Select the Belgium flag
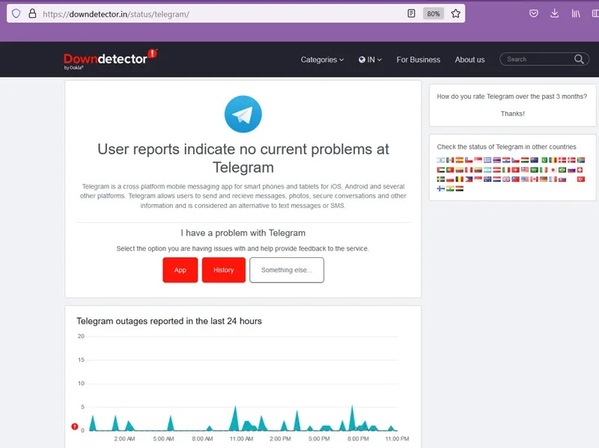Screen dimensions: 599x448 [460, 179]
